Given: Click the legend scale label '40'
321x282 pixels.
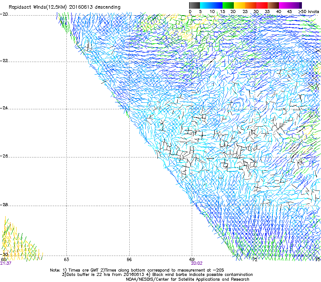Looking at the screenshot, I should (278, 11).
